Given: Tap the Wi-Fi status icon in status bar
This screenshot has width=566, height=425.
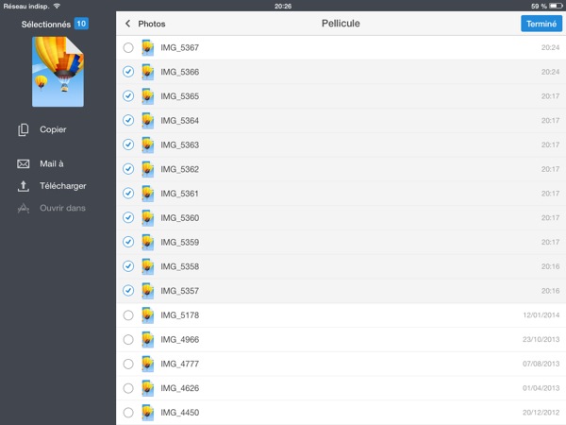Looking at the screenshot, I should pyautogui.click(x=57, y=6).
